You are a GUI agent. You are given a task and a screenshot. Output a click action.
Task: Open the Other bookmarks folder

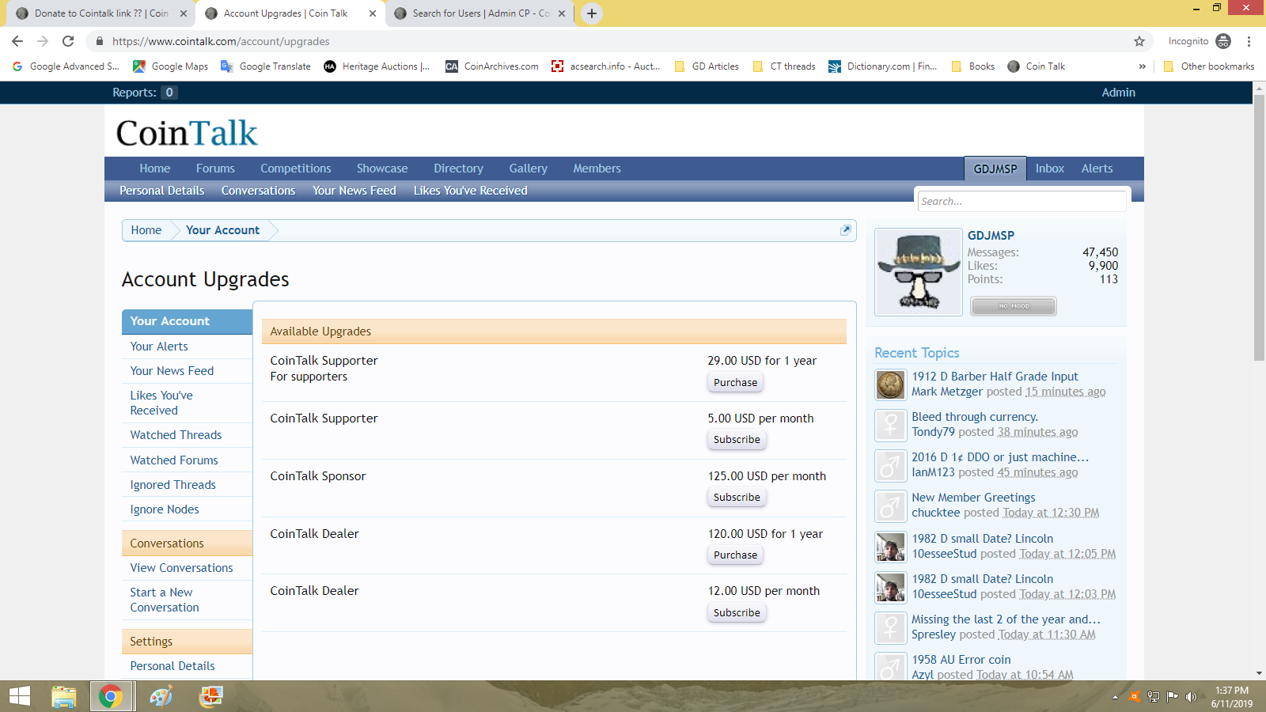[x=1209, y=66]
